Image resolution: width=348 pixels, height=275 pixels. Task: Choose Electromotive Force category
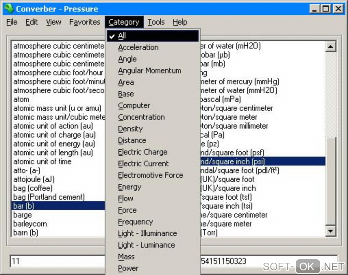click(x=153, y=175)
